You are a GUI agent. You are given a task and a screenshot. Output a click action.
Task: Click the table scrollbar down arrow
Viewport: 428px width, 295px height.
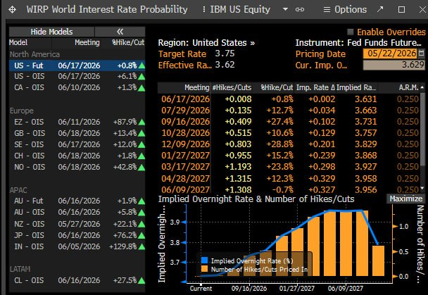pos(422,188)
